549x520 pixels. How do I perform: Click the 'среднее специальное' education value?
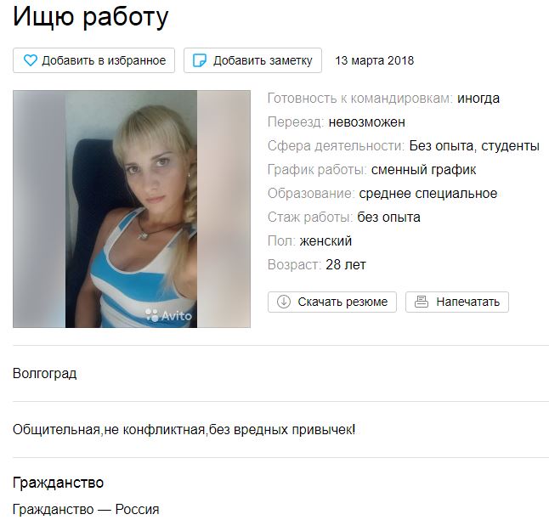[427, 193]
